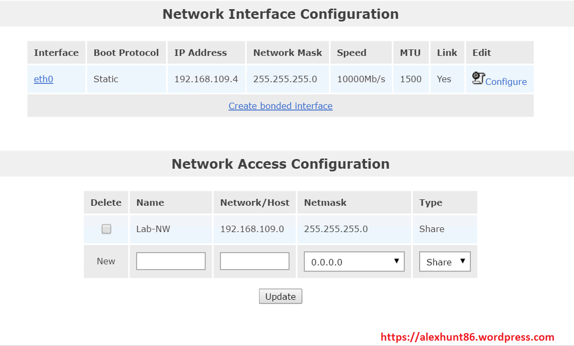574x346 pixels.
Task: Expand the Netmask dropdown showing 0.0.0.0
Action: click(x=354, y=262)
